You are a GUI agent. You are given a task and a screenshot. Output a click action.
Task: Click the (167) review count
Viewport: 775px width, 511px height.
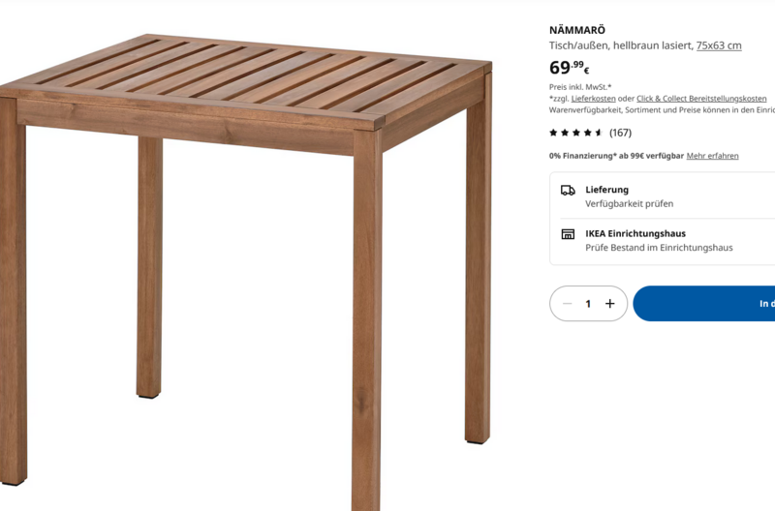point(620,133)
